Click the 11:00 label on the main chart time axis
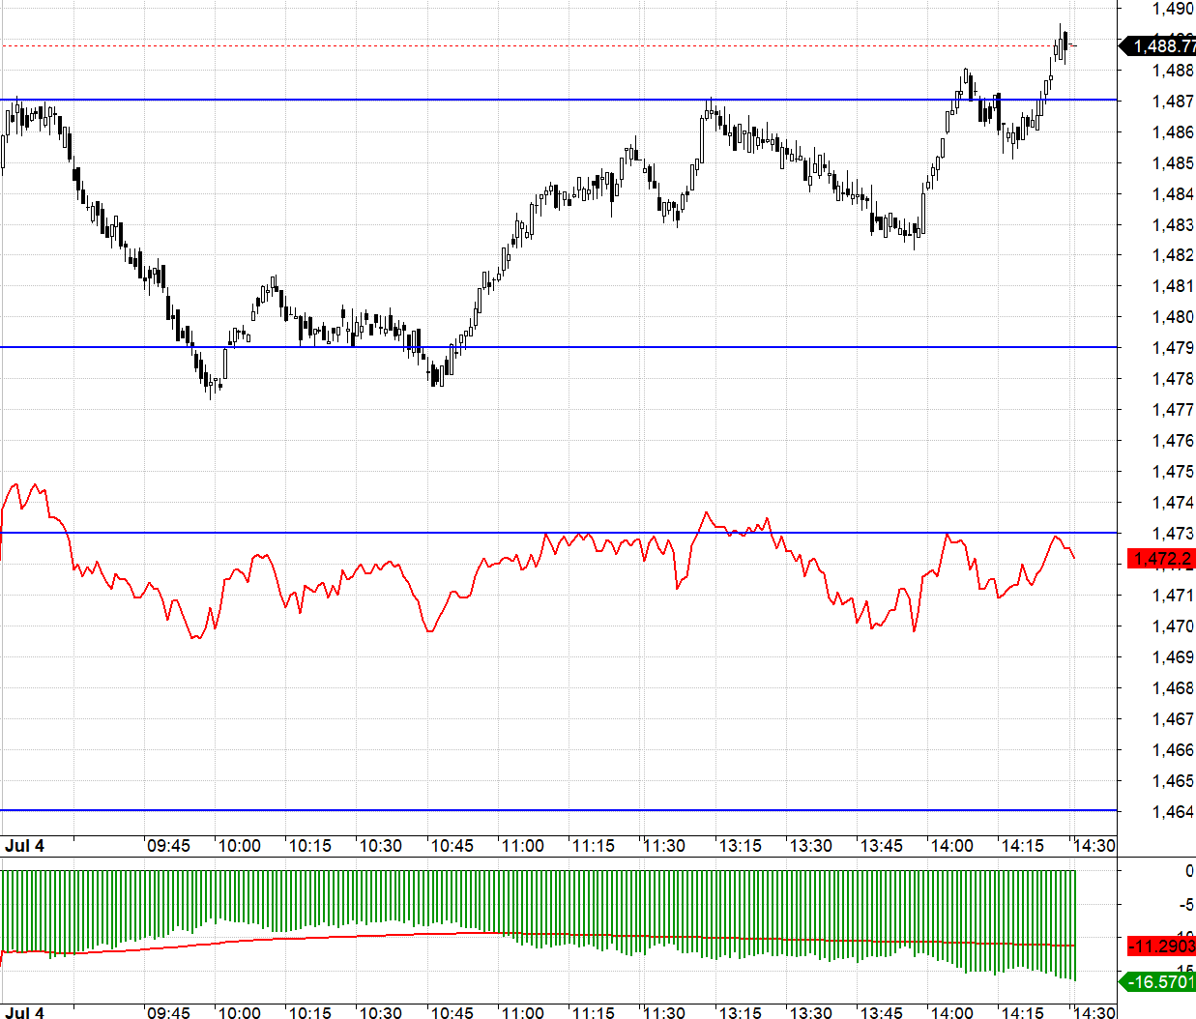 (523, 846)
